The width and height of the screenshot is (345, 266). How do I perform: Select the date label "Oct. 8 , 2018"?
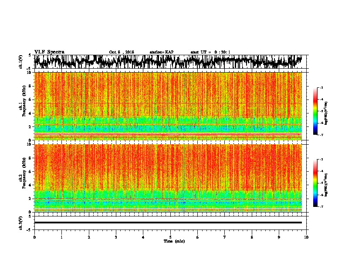[122, 52]
